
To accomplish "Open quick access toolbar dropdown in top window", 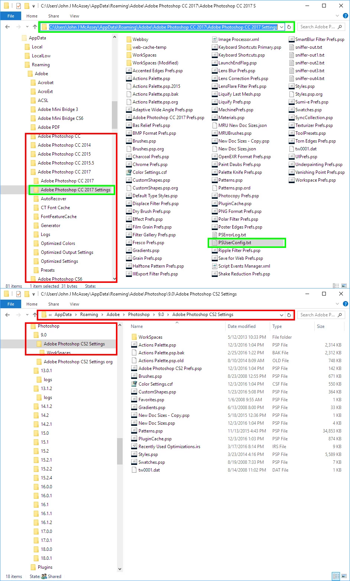I will [x=34, y=6].
